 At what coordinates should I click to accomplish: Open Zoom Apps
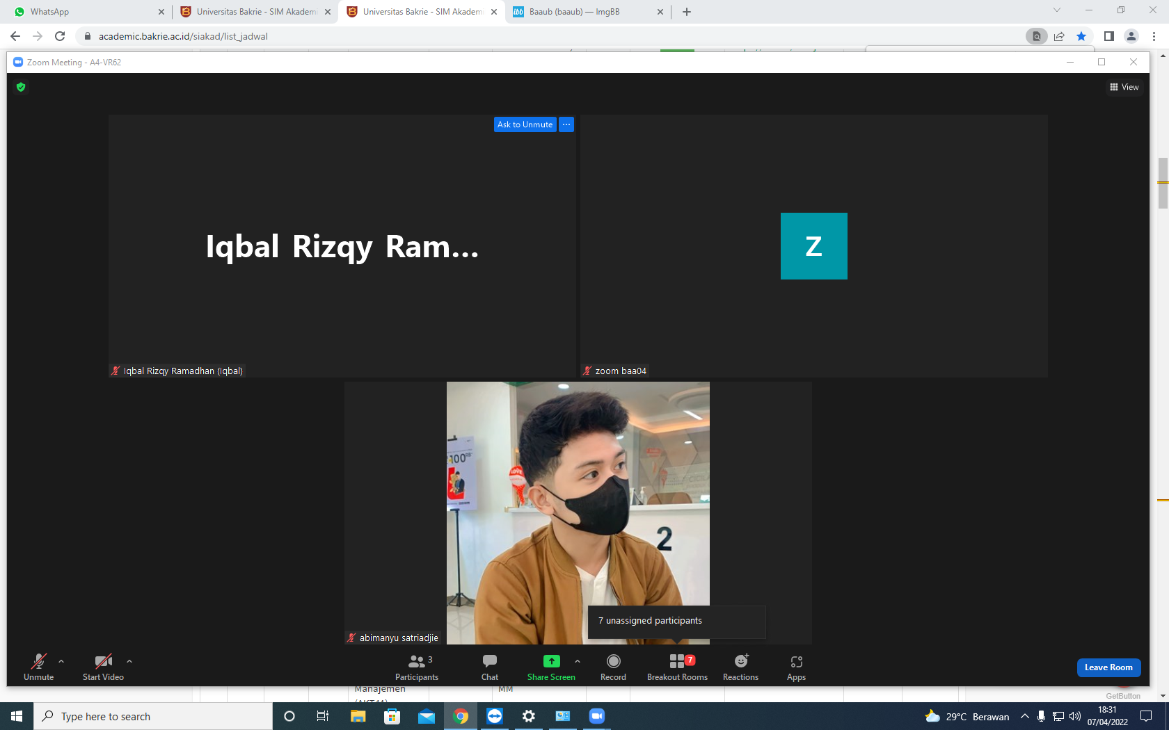796,667
